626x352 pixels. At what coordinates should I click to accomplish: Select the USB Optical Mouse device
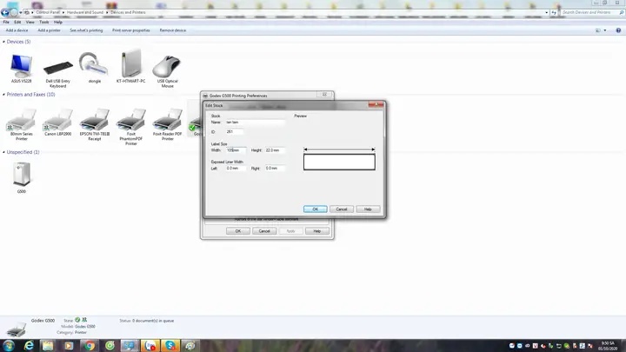tap(167, 71)
